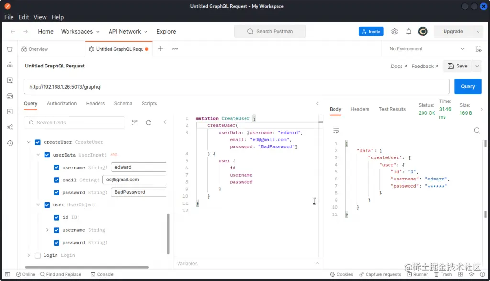Image resolution: width=490 pixels, height=281 pixels.
Task: Refresh the schema fields
Action: click(149, 123)
